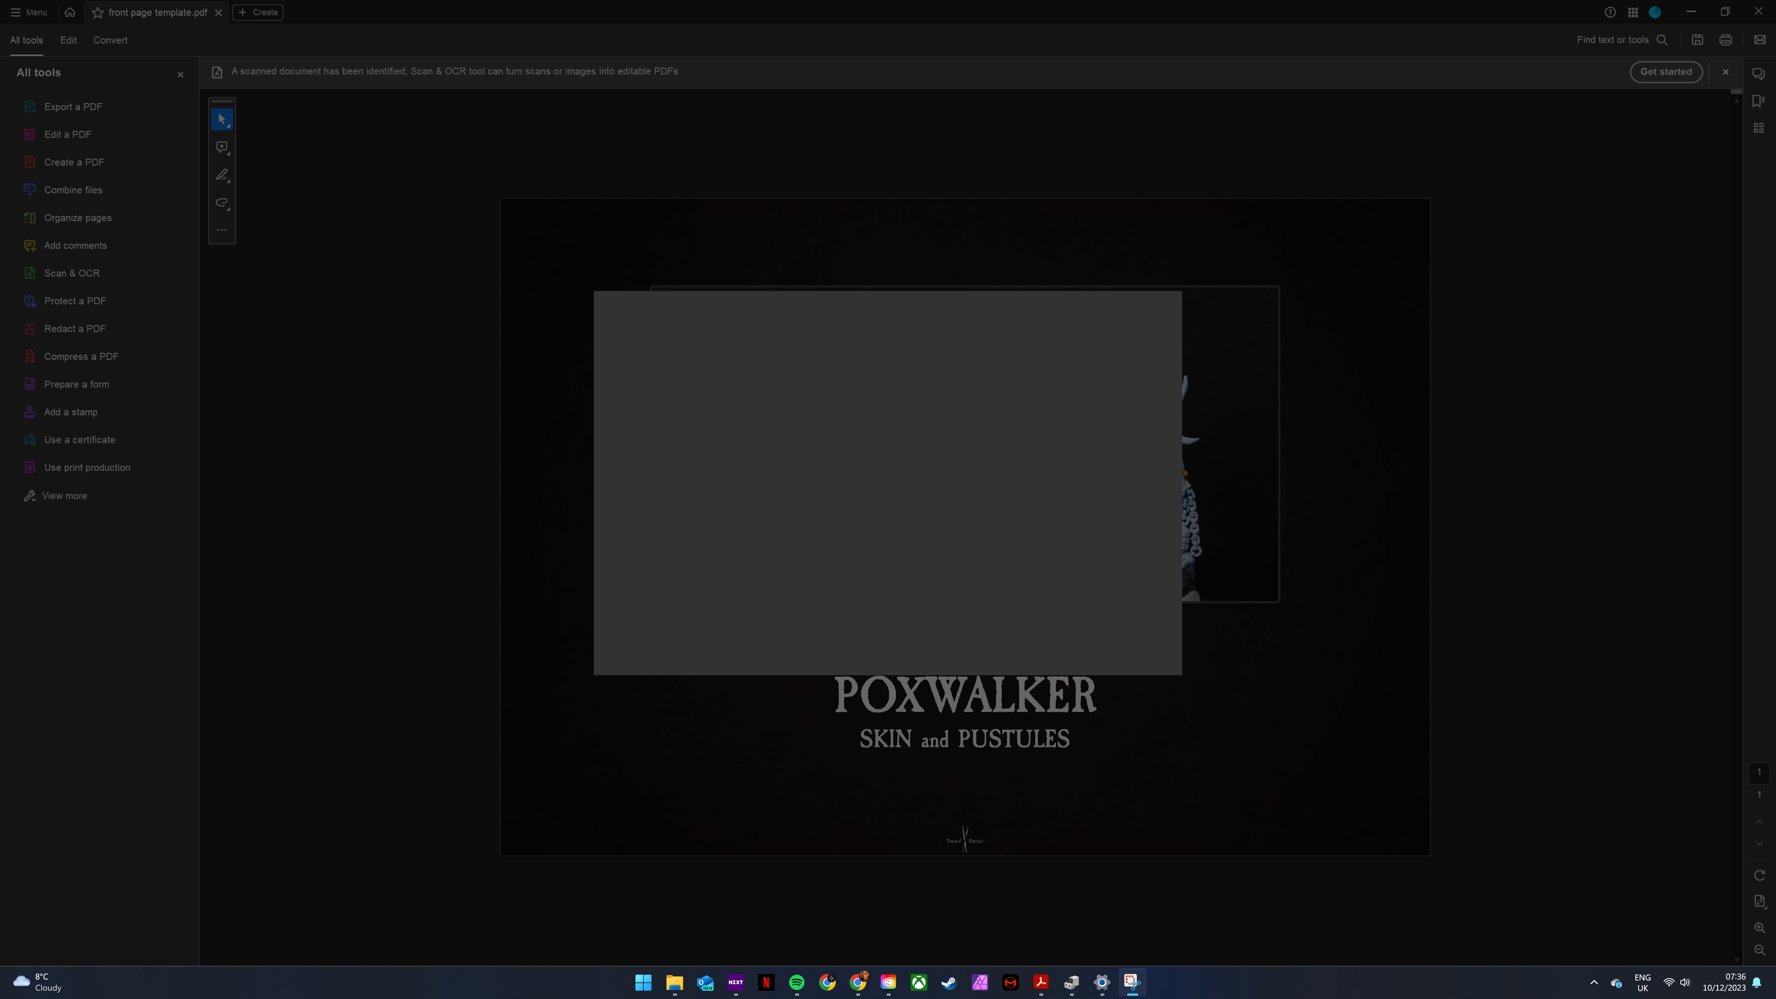Toggle the star favorite on the PDF tab
The width and height of the screenshot is (1776, 999).
(x=97, y=12)
